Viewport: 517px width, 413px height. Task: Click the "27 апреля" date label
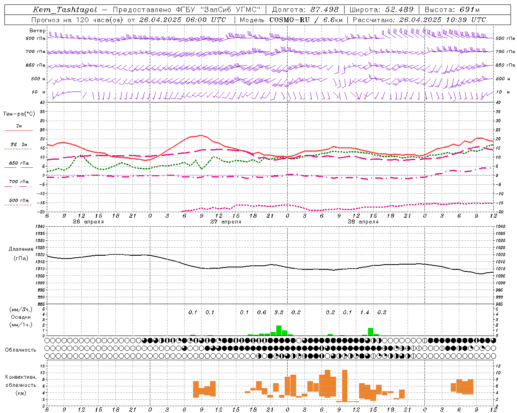[x=226, y=222]
